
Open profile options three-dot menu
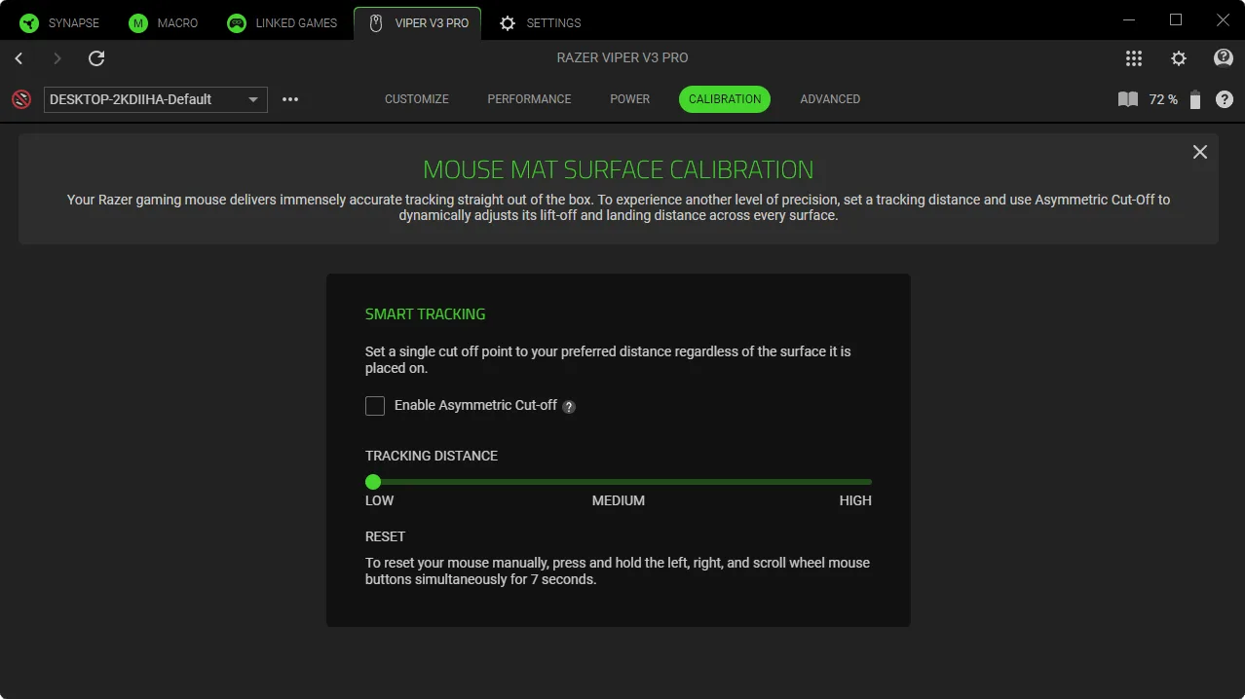point(290,99)
